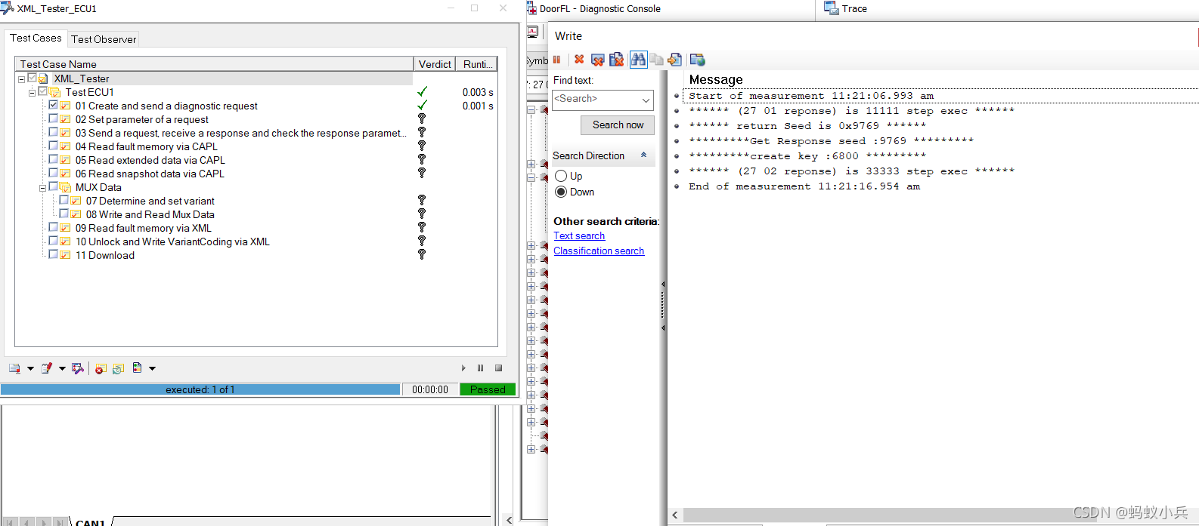Enable checkbox for 11 Download test case
The width and height of the screenshot is (1199, 526).
point(53,255)
